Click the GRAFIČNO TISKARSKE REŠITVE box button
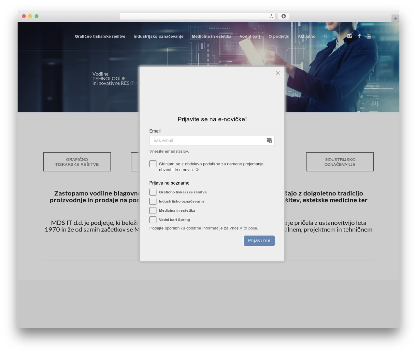 (x=77, y=162)
